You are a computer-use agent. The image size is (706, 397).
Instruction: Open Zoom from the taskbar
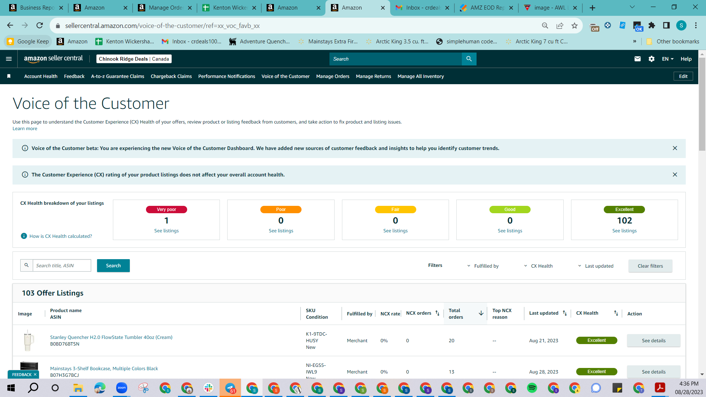[121, 388]
